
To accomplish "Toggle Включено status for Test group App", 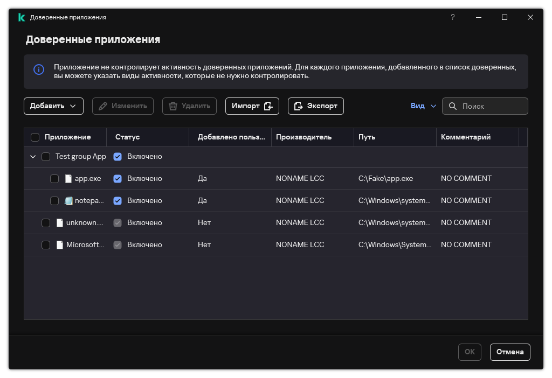I will tap(118, 157).
